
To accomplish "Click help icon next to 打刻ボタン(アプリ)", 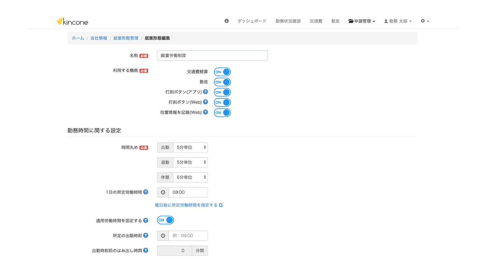I will click(x=205, y=92).
